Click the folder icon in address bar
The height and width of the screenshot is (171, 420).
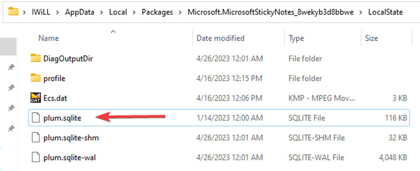click(13, 12)
